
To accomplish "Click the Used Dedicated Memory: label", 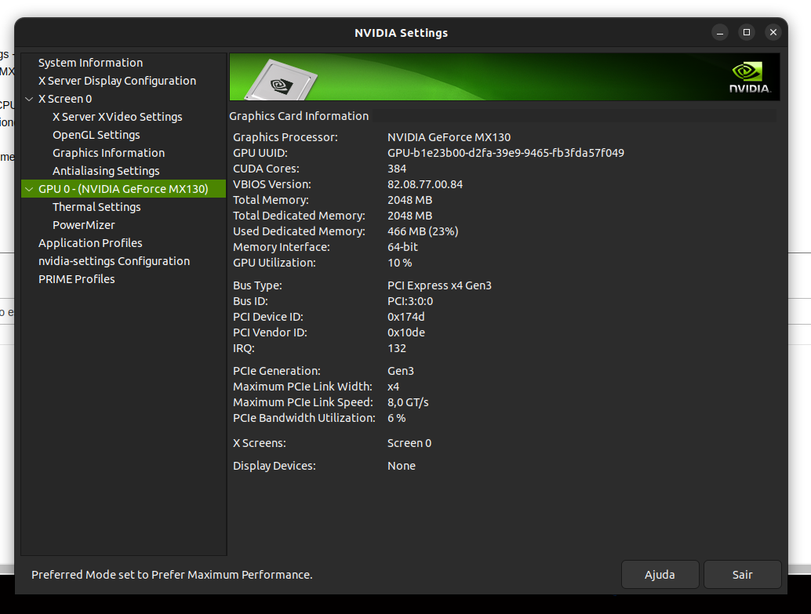I will pos(299,232).
